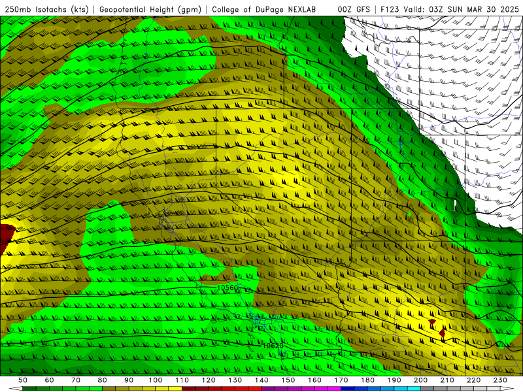Click the 230 knot label on color scale
This screenshot has width=523, height=392.
tap(501, 380)
